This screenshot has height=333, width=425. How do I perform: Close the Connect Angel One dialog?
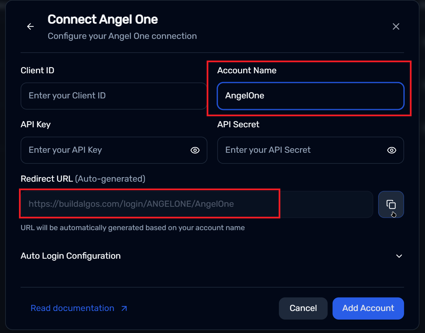tap(396, 26)
